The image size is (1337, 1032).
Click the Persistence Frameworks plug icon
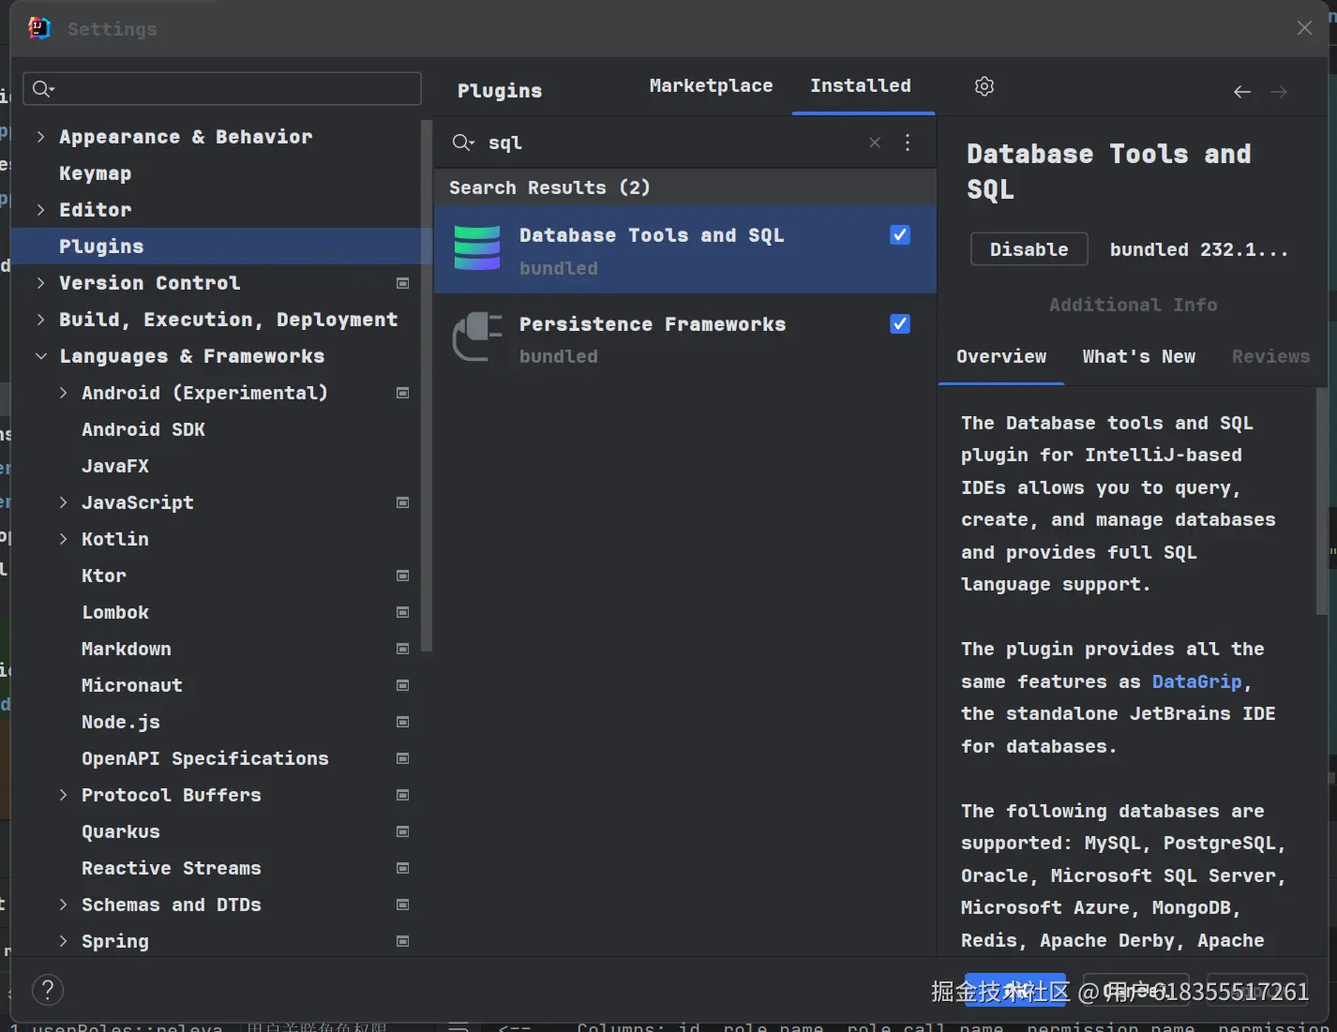[477, 337]
